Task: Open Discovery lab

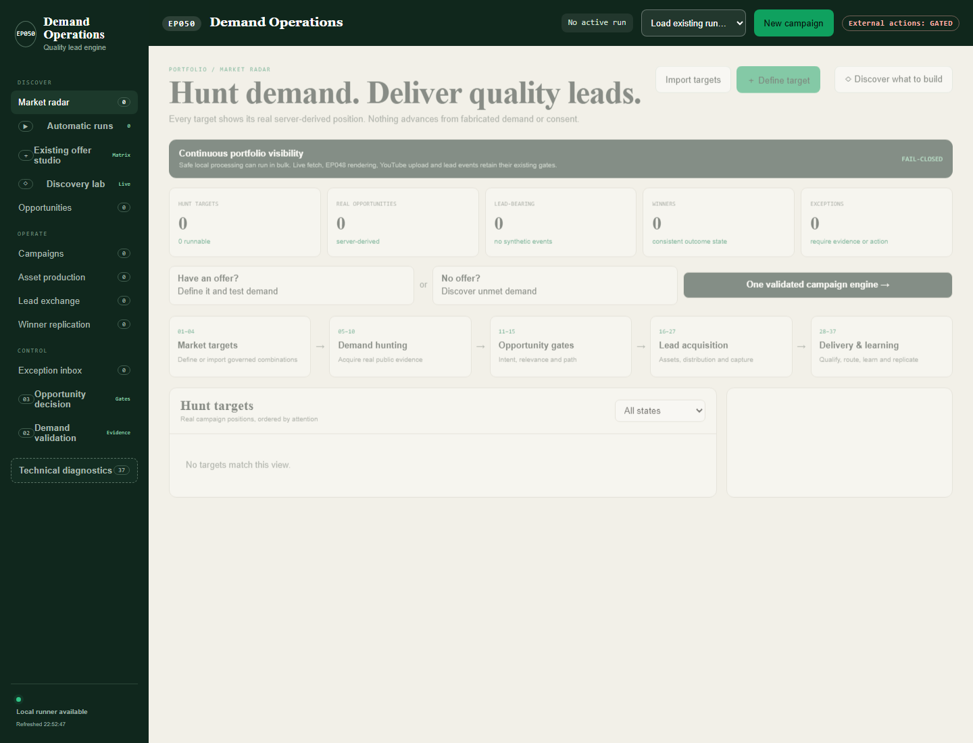Action: point(74,184)
